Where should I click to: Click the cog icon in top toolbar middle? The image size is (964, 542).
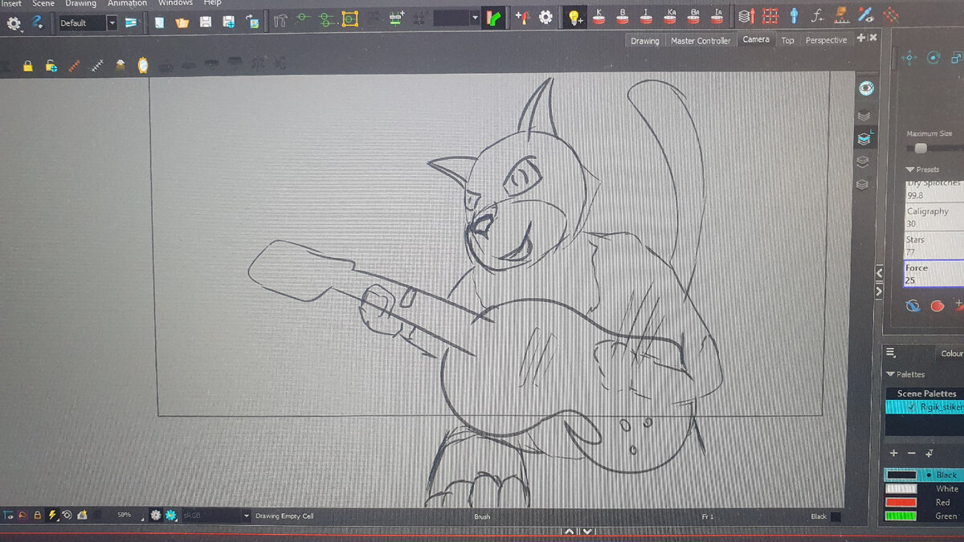[546, 17]
